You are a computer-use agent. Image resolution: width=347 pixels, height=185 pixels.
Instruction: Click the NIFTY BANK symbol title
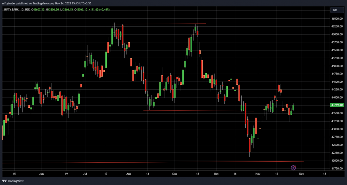click(x=12, y=9)
